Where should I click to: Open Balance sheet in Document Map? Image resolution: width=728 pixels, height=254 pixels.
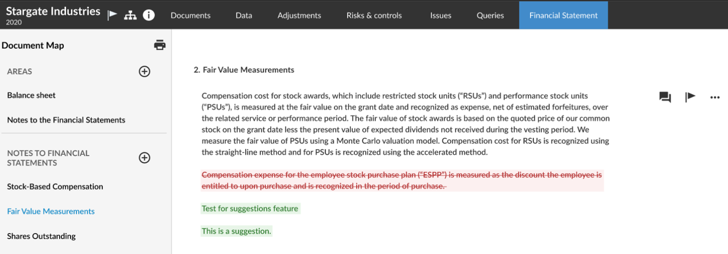(31, 95)
